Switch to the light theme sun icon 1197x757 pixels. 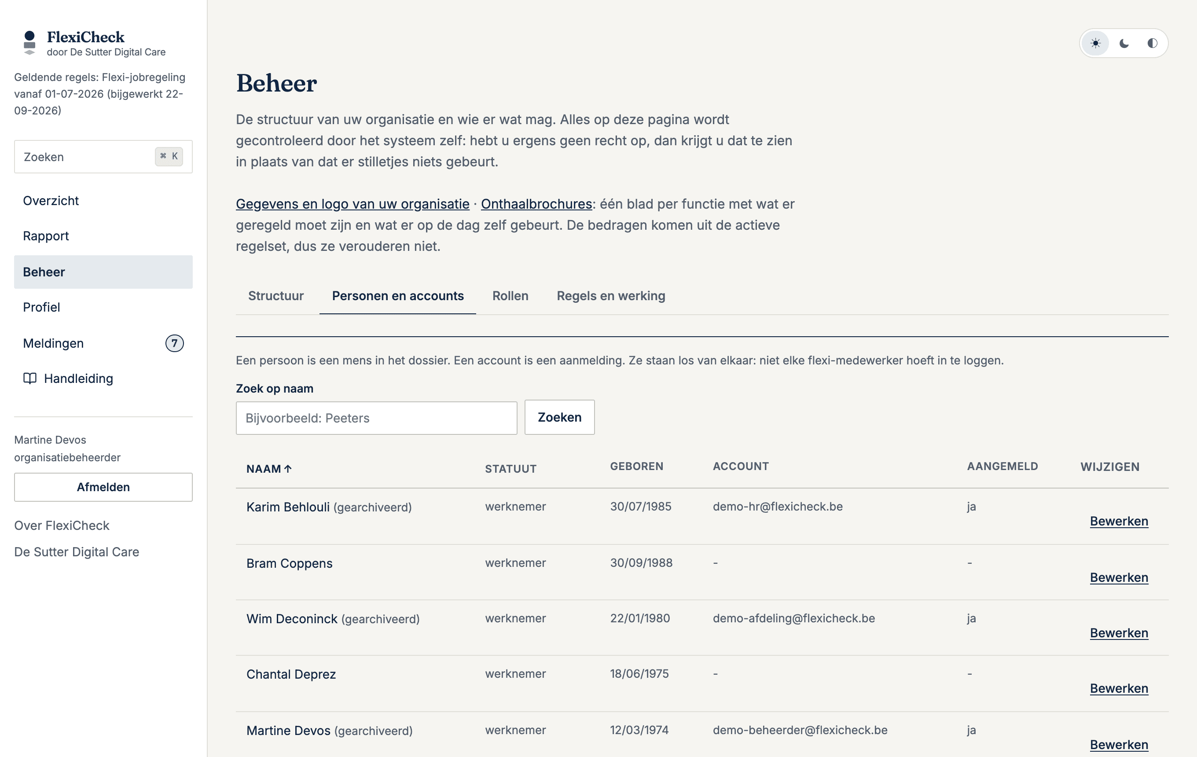[x=1095, y=43]
